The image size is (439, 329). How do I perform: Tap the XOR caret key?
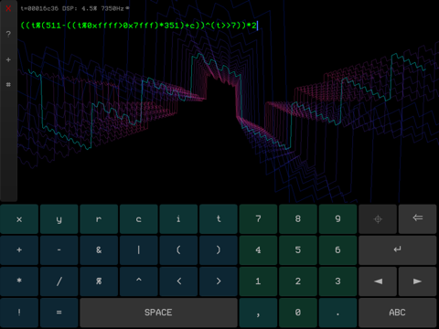(139, 281)
